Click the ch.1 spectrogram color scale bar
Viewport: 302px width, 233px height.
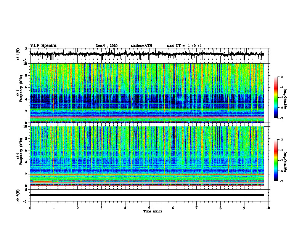coord(276,97)
